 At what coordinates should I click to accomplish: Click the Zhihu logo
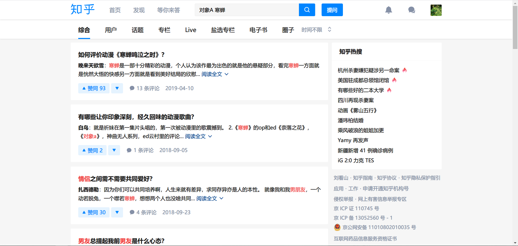pyautogui.click(x=83, y=10)
